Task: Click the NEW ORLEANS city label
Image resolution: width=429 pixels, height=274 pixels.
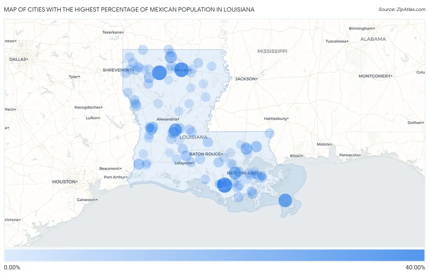Action: (x=243, y=173)
